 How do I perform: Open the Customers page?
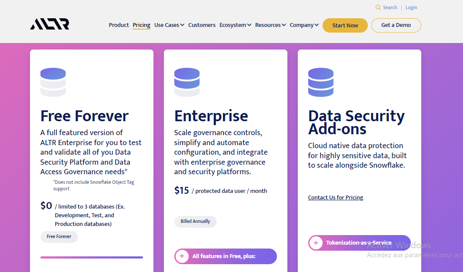[x=202, y=25]
